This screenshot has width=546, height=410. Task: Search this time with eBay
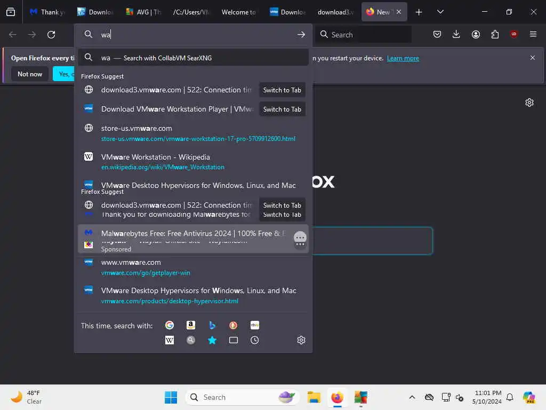coord(254,325)
